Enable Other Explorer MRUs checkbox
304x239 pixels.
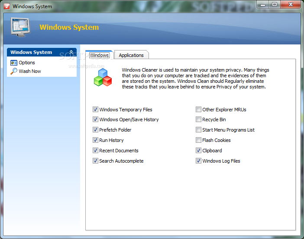click(198, 109)
